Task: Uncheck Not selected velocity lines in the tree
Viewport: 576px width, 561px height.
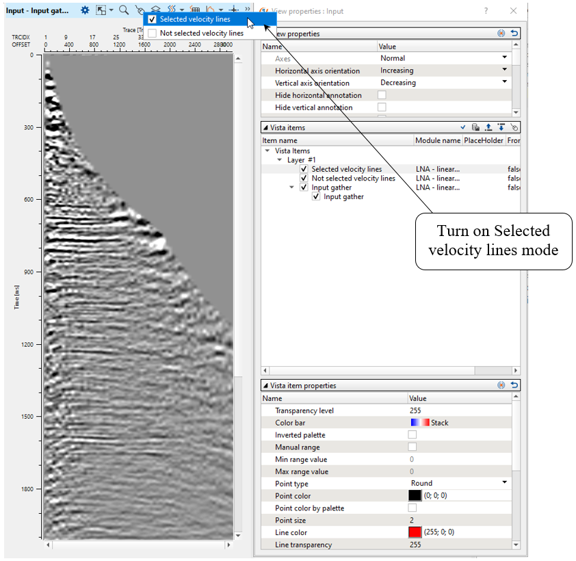Action: [304, 178]
